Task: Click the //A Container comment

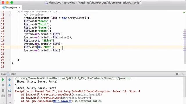Action: (x=34, y=15)
